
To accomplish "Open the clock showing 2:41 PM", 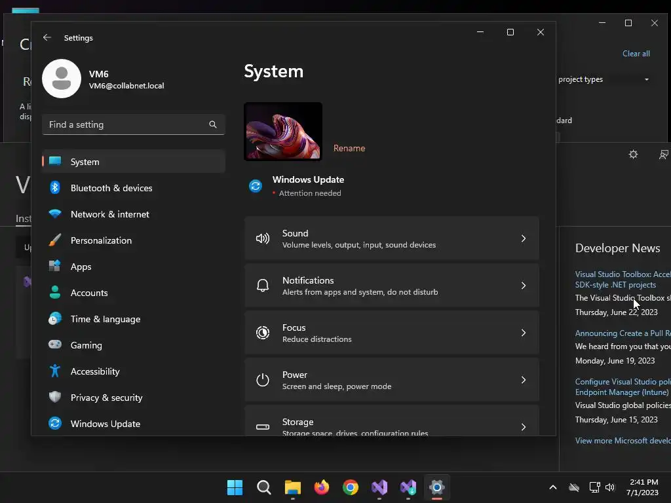I will tap(643, 487).
